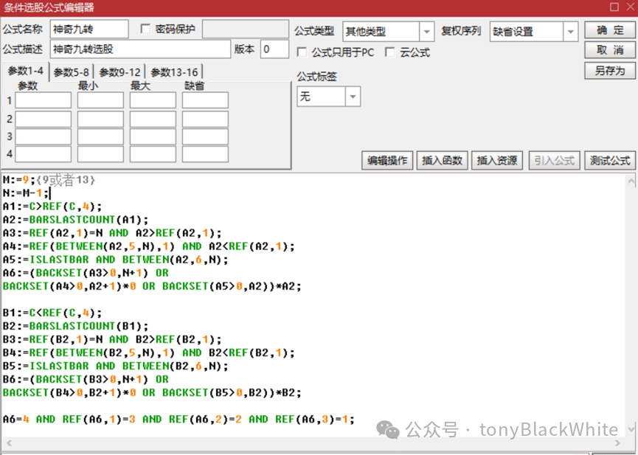Viewport: 638px width, 455px height.
Task: Click the line starting with B5:=ISLASTBAR
Action: coord(116,366)
